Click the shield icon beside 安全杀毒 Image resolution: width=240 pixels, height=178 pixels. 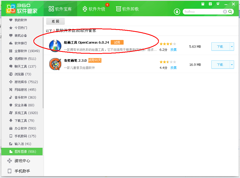11,105
